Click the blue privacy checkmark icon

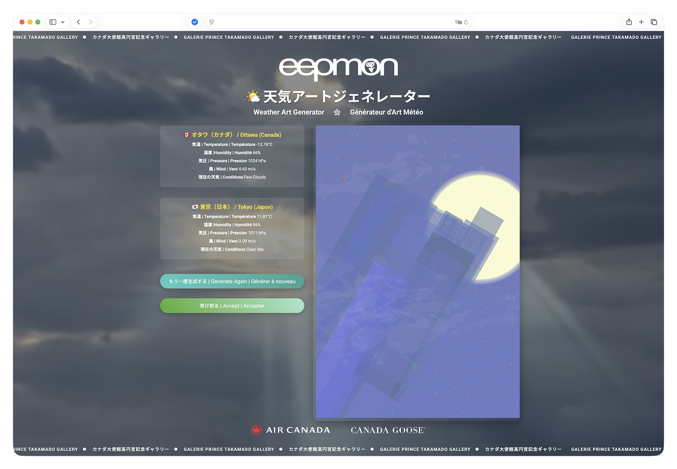(x=195, y=22)
